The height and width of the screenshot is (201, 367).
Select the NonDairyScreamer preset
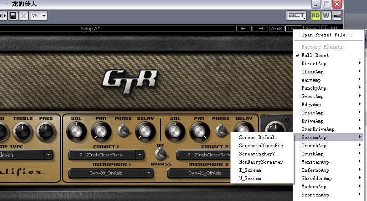[x=261, y=162]
